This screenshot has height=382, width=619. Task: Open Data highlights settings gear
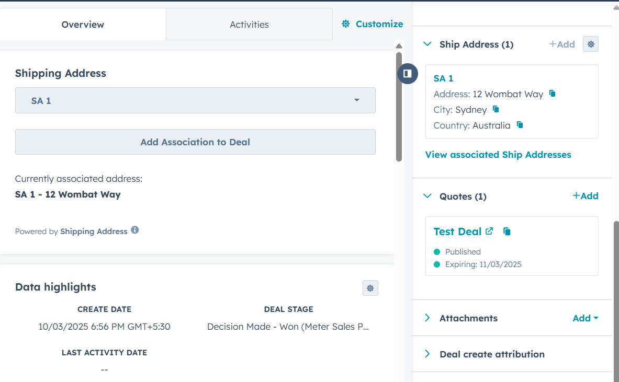tap(370, 288)
